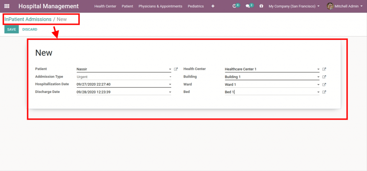
Task: Open the Pediatrics menu
Action: point(196,6)
